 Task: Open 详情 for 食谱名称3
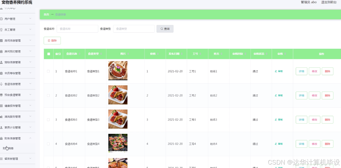[x=302, y=120]
